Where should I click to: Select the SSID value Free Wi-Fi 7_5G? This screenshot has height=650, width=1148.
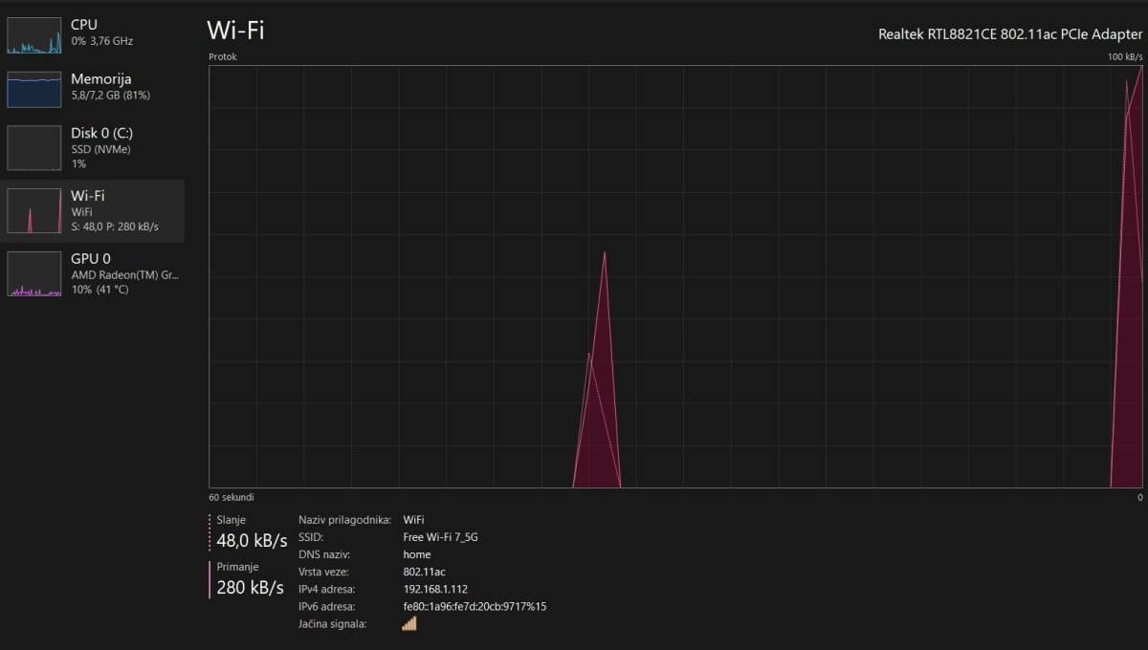(x=440, y=537)
